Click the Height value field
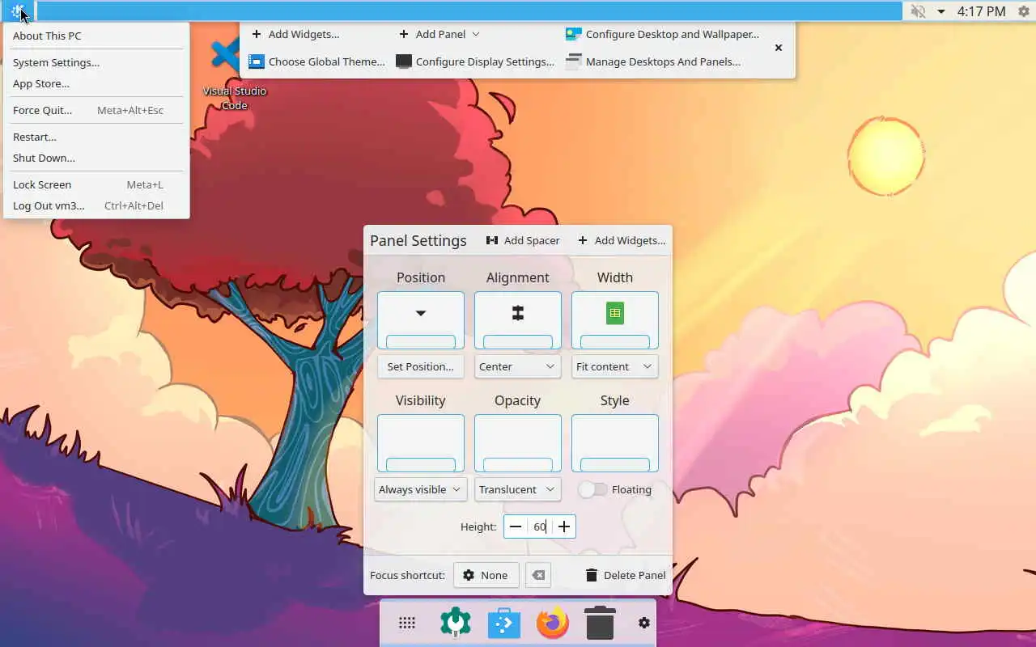Screen dimensions: 1036x647 point(540,526)
